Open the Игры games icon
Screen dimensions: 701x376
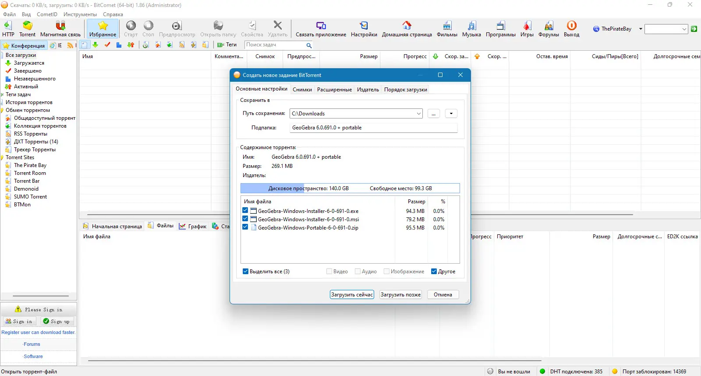(527, 29)
